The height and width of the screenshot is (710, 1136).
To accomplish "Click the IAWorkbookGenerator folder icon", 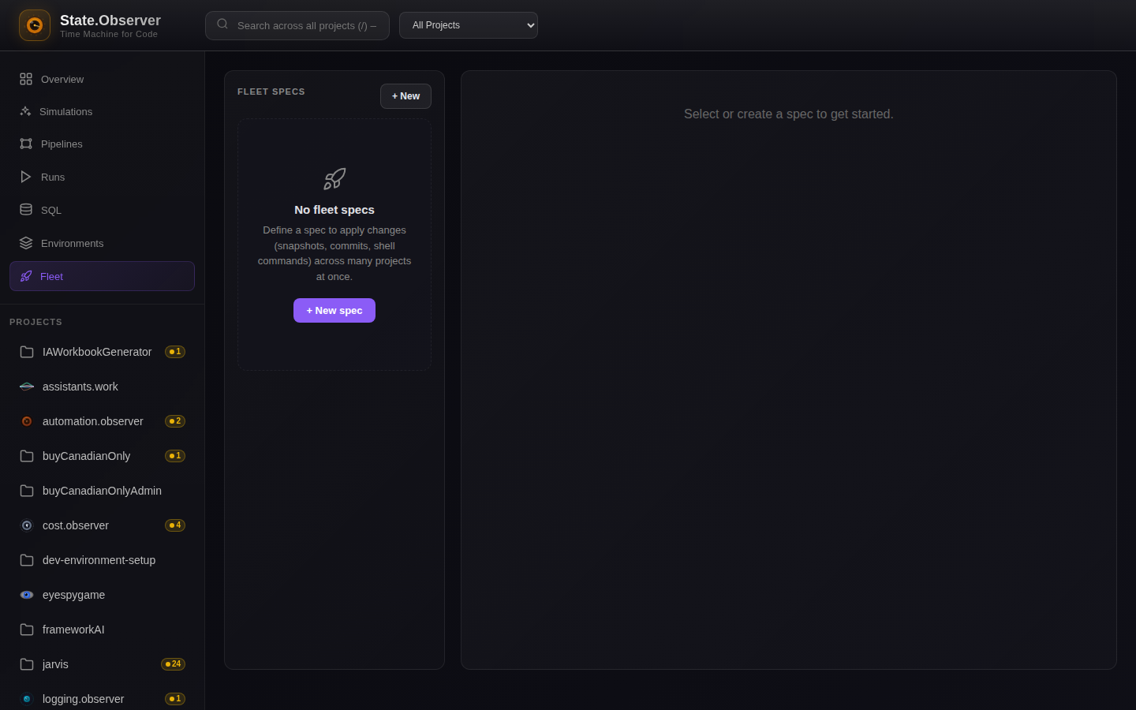I will (x=27, y=352).
